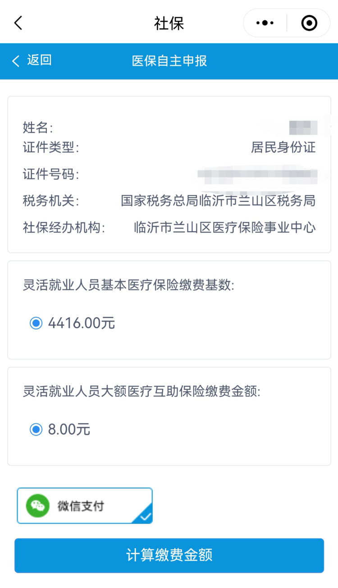The image size is (338, 588).
Task: Choose the 微信支付 label text
Action: [x=81, y=506]
